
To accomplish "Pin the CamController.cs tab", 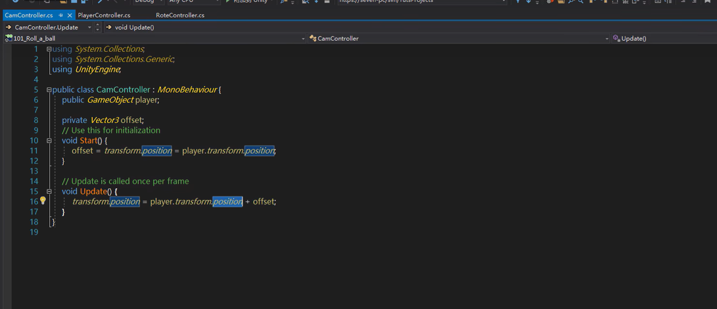I will pos(61,15).
